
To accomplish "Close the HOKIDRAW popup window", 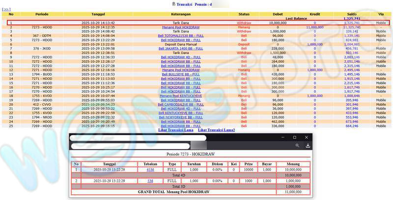I will (307, 137).
